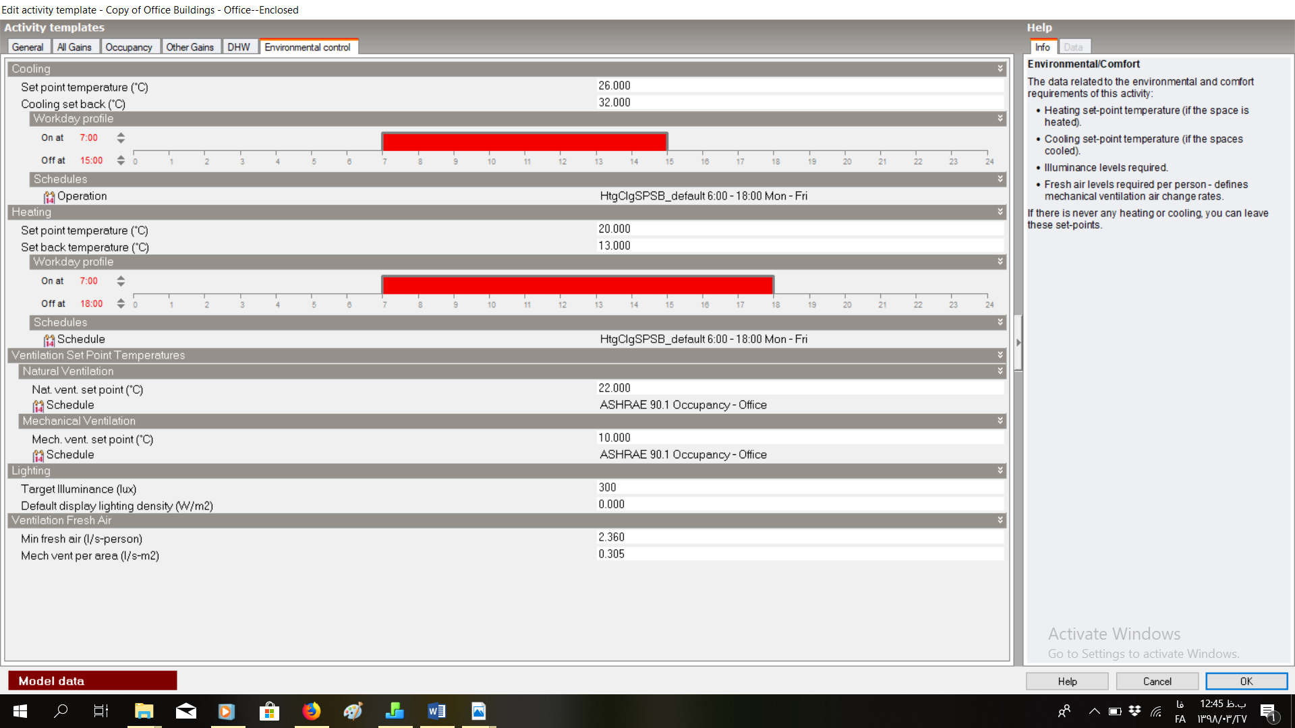Launch Firefox from taskbar

pyautogui.click(x=311, y=711)
